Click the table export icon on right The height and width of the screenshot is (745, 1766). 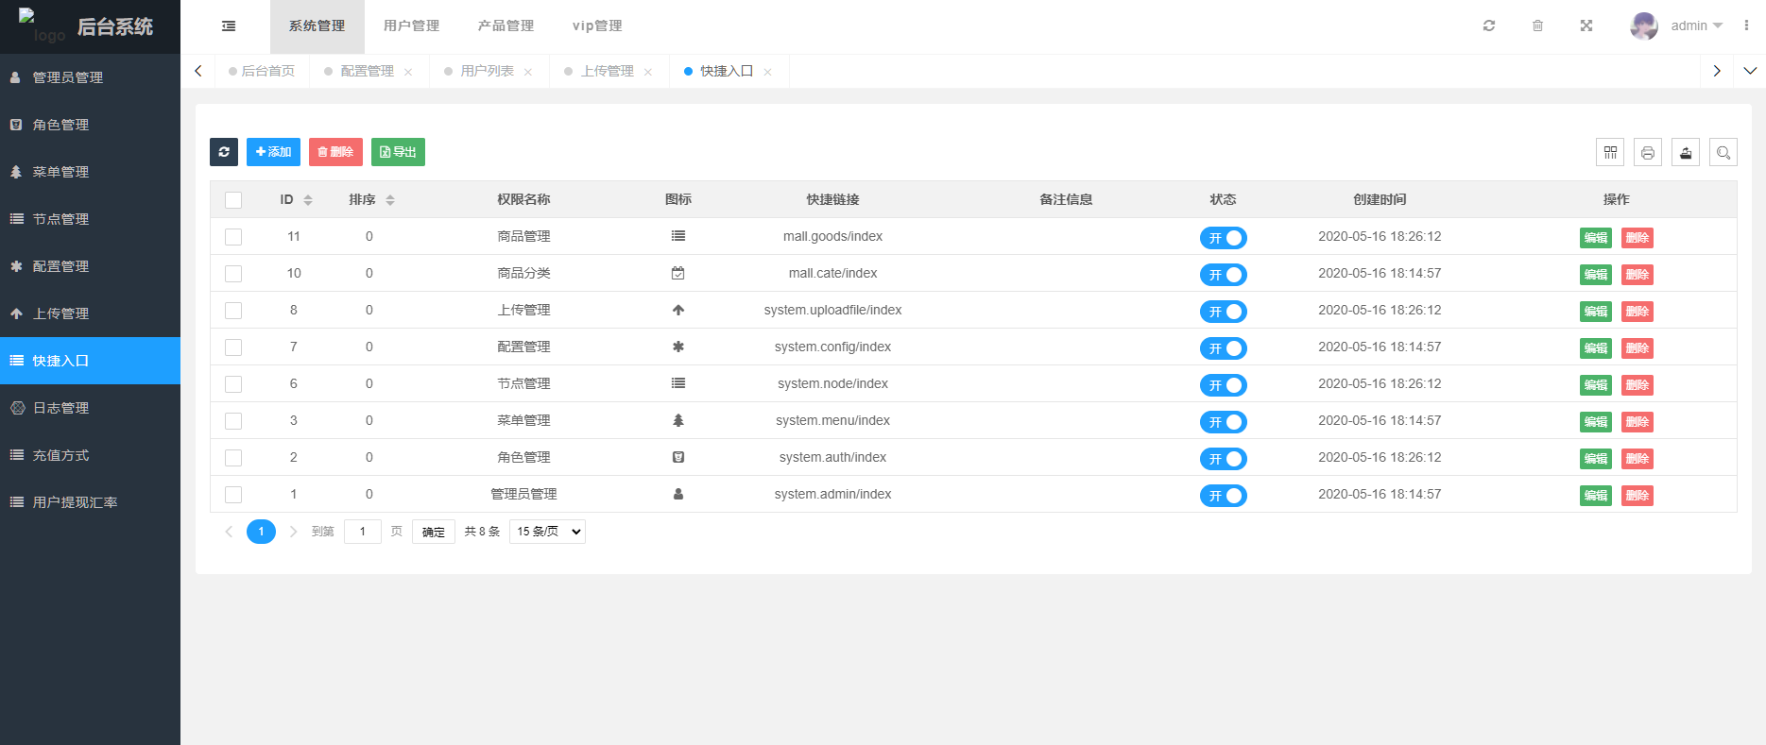pos(1686,152)
